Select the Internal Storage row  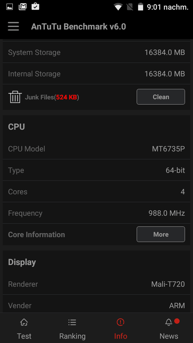96,74
